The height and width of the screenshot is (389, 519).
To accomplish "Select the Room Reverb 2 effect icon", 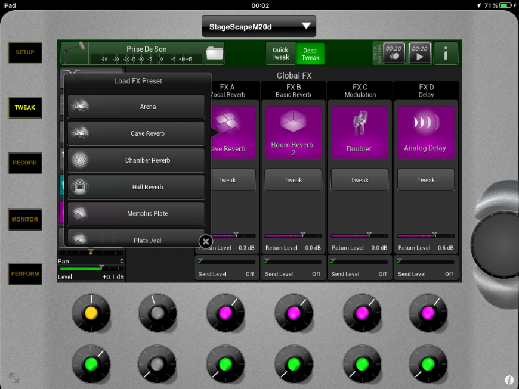I will pyautogui.click(x=293, y=132).
